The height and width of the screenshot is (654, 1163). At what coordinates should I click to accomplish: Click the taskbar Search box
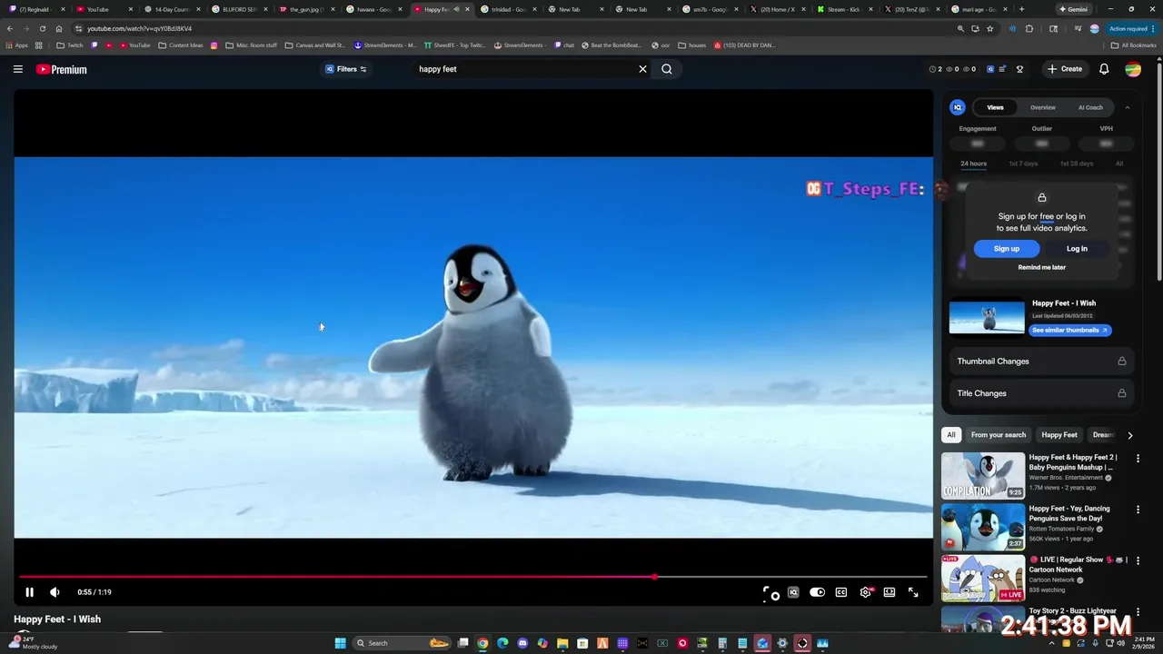pos(403,643)
